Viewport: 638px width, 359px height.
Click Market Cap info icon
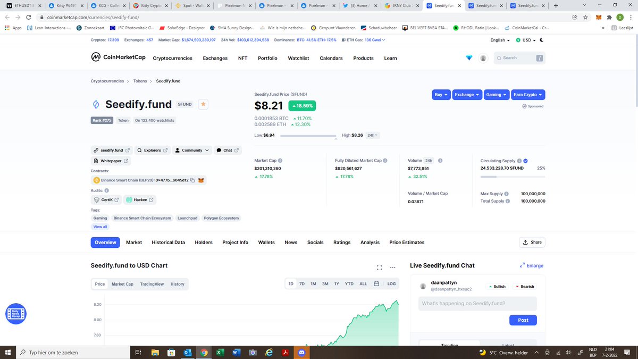coord(280,161)
